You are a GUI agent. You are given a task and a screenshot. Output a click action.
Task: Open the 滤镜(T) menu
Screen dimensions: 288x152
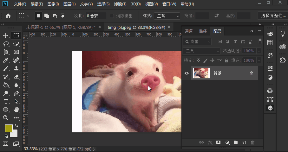tap(120, 4)
